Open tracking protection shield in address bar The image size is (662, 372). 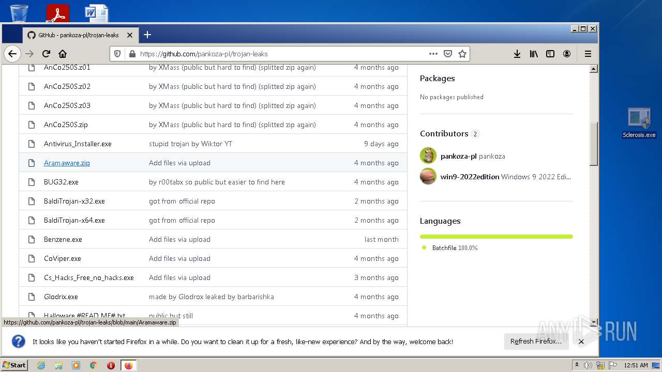[x=117, y=54]
